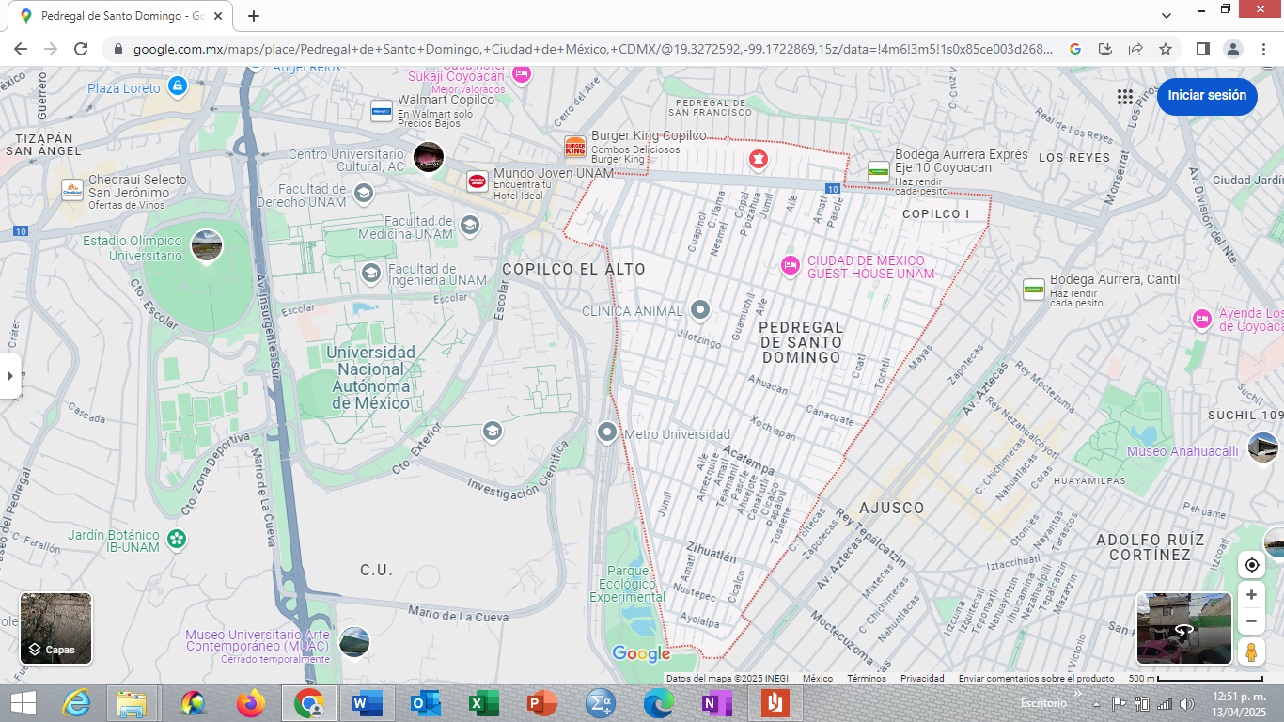Viewport: 1284px width, 722px height.
Task: Expand the tab search chevron
Action: point(1167,16)
